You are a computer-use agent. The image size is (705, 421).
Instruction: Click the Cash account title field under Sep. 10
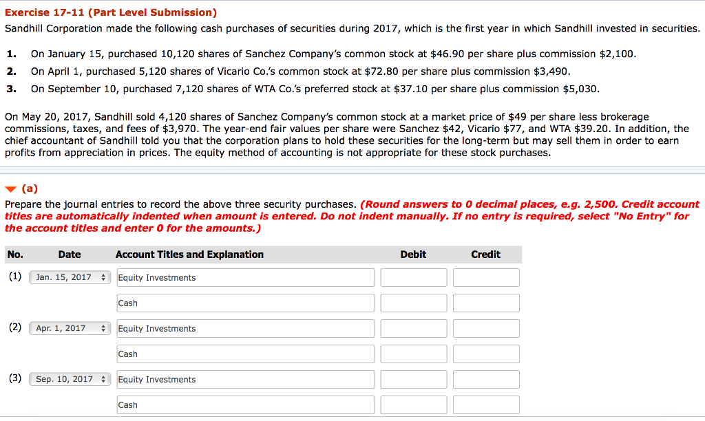pos(245,404)
